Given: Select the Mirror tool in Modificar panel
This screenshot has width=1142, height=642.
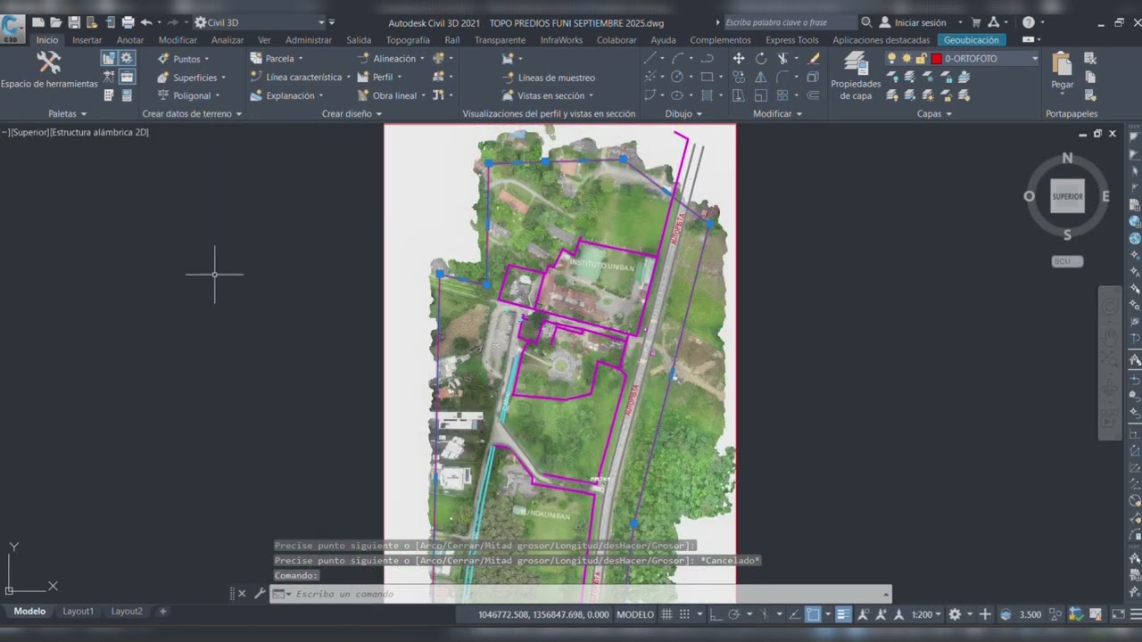Looking at the screenshot, I should click(761, 78).
